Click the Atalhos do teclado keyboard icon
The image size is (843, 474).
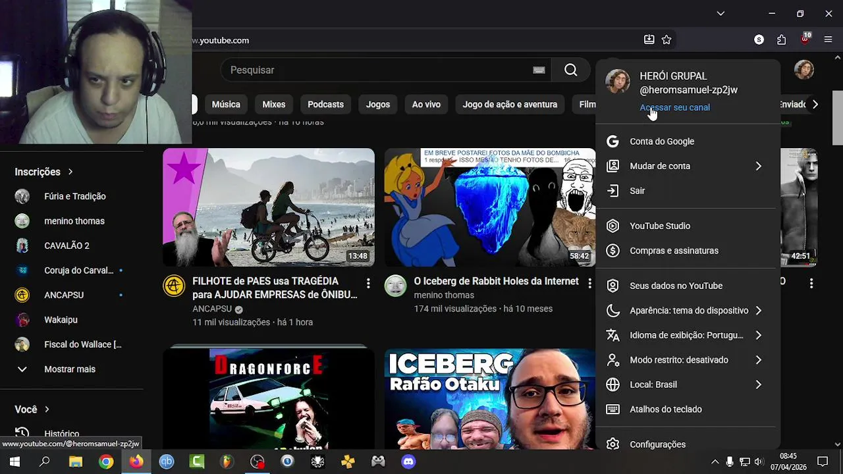[x=612, y=409]
